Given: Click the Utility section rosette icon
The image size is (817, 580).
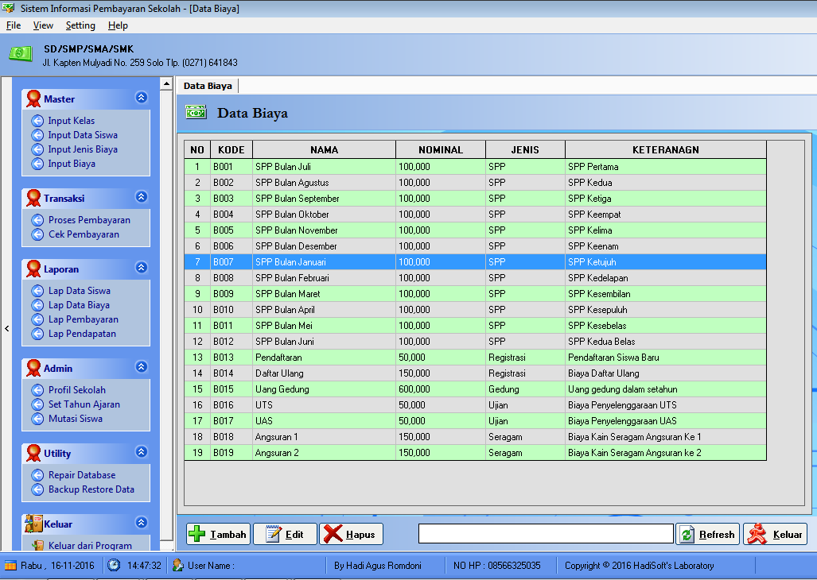Looking at the screenshot, I should pos(33,453).
